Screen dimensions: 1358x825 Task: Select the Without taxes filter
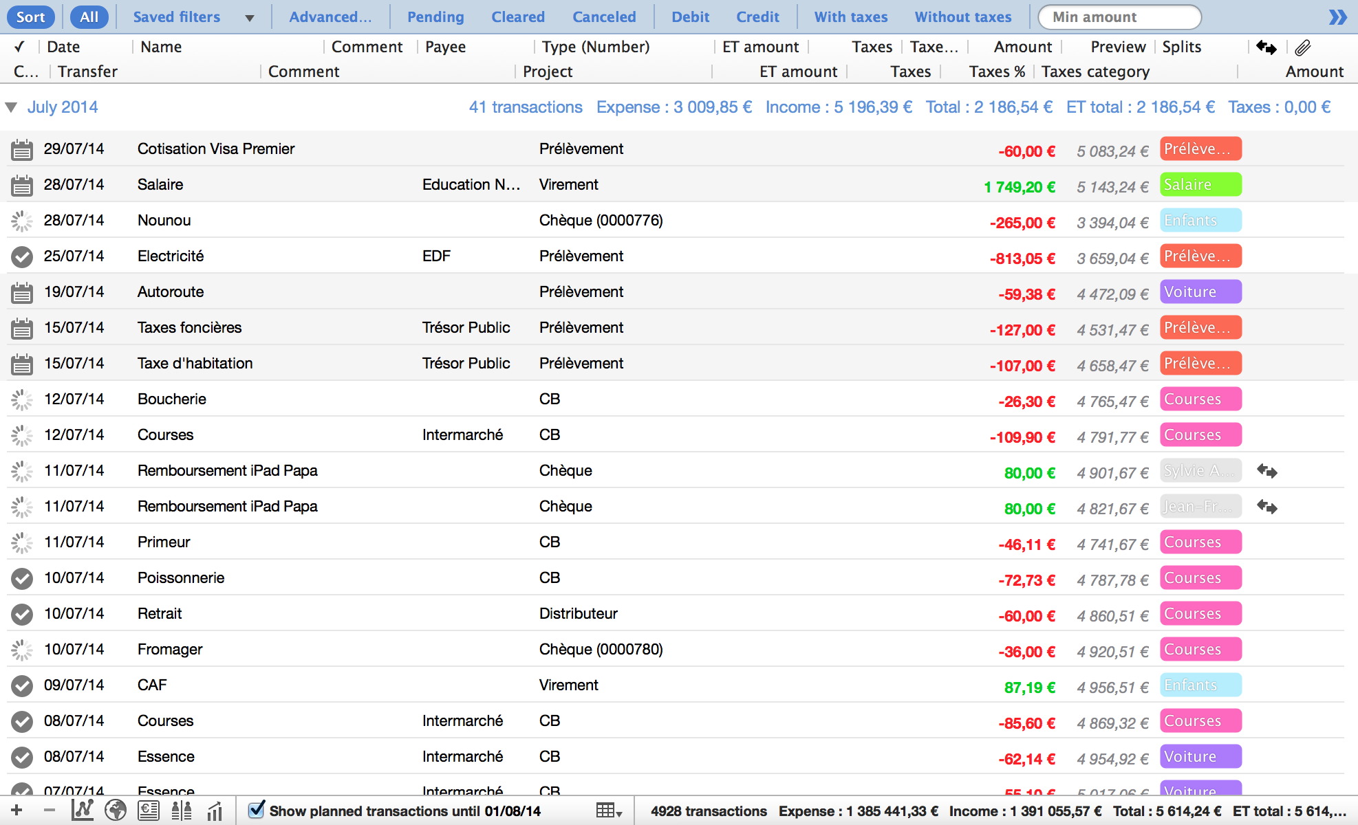962,17
